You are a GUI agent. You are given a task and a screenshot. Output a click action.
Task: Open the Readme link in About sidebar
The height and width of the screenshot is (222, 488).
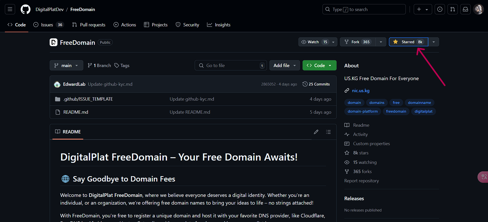tap(357, 125)
